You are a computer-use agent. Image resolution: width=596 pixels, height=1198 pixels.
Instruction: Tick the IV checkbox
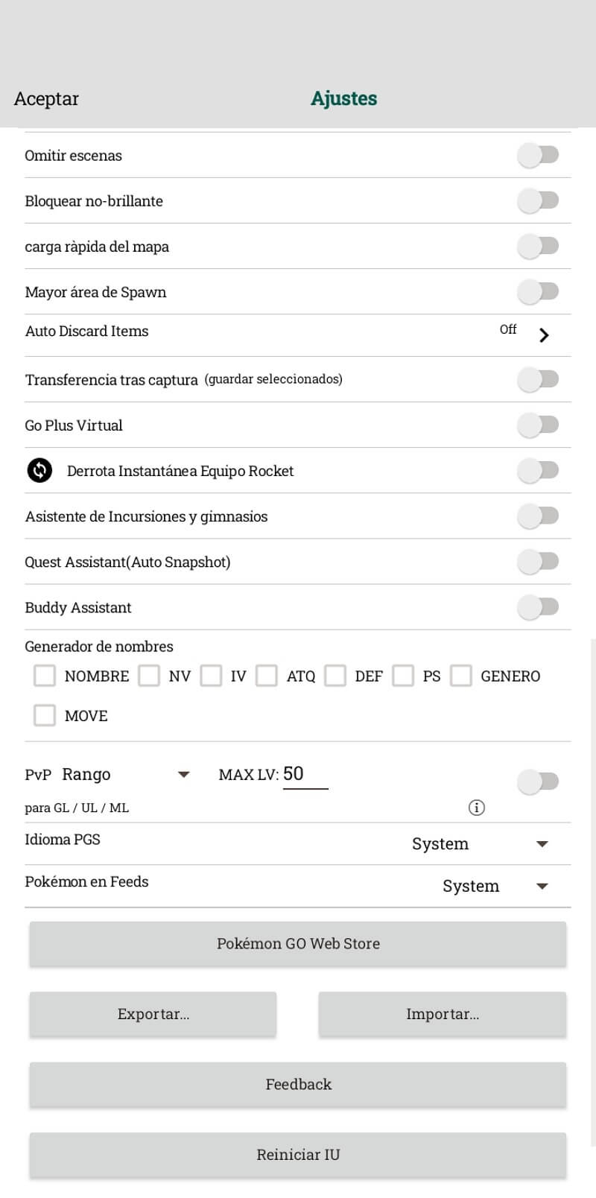click(x=212, y=676)
